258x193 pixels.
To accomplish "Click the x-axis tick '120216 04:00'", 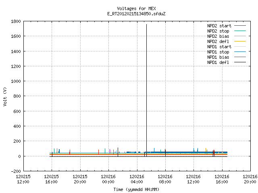I will click(x=137, y=179).
